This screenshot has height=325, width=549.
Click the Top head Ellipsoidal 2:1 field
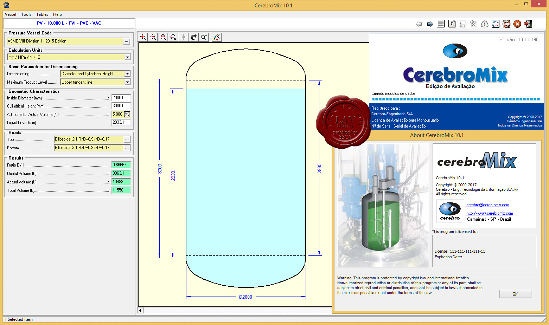[x=89, y=139]
